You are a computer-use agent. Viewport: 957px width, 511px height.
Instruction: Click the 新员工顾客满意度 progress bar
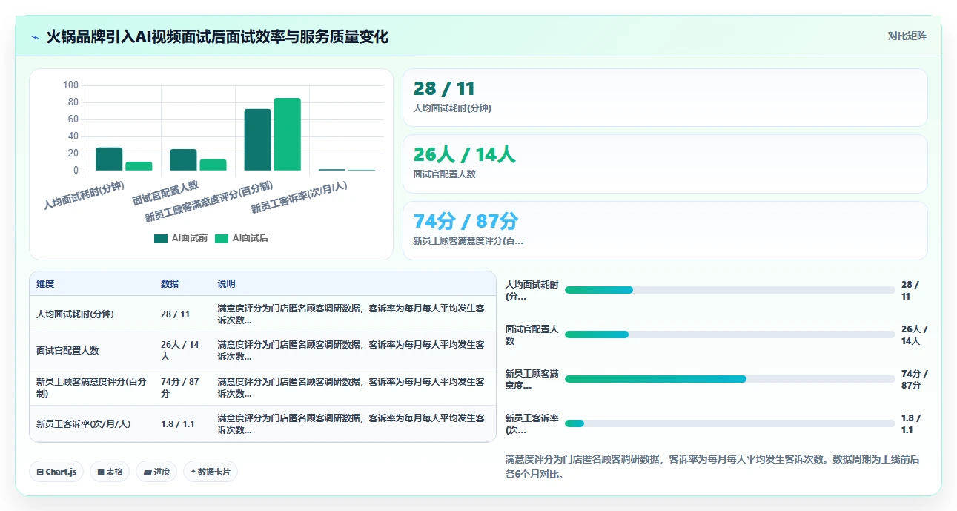coord(730,379)
